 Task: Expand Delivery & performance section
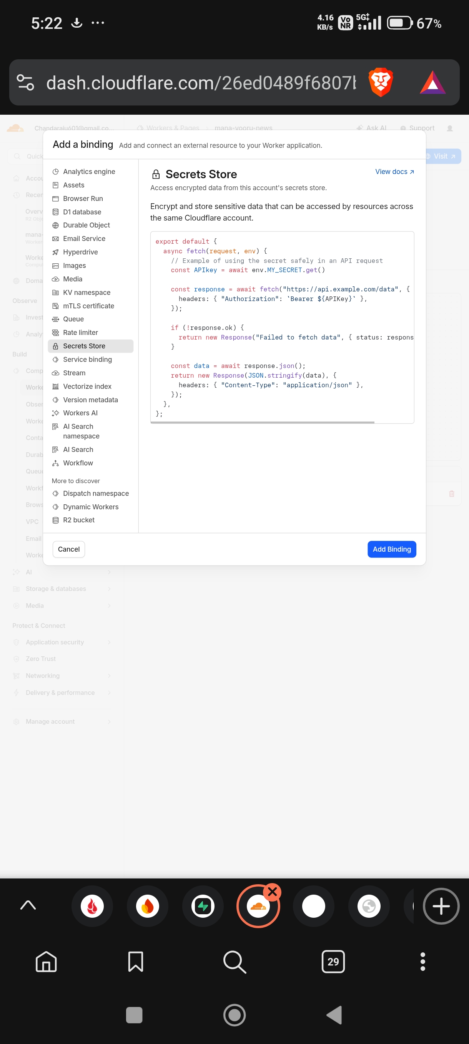click(62, 693)
